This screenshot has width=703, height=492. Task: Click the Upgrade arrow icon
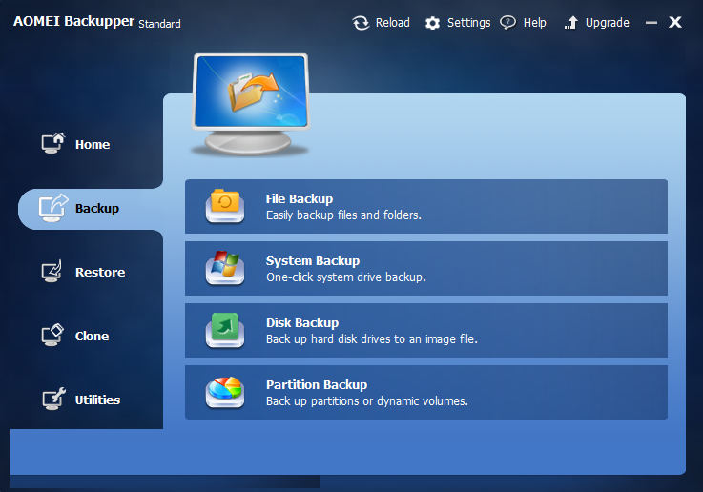point(570,22)
